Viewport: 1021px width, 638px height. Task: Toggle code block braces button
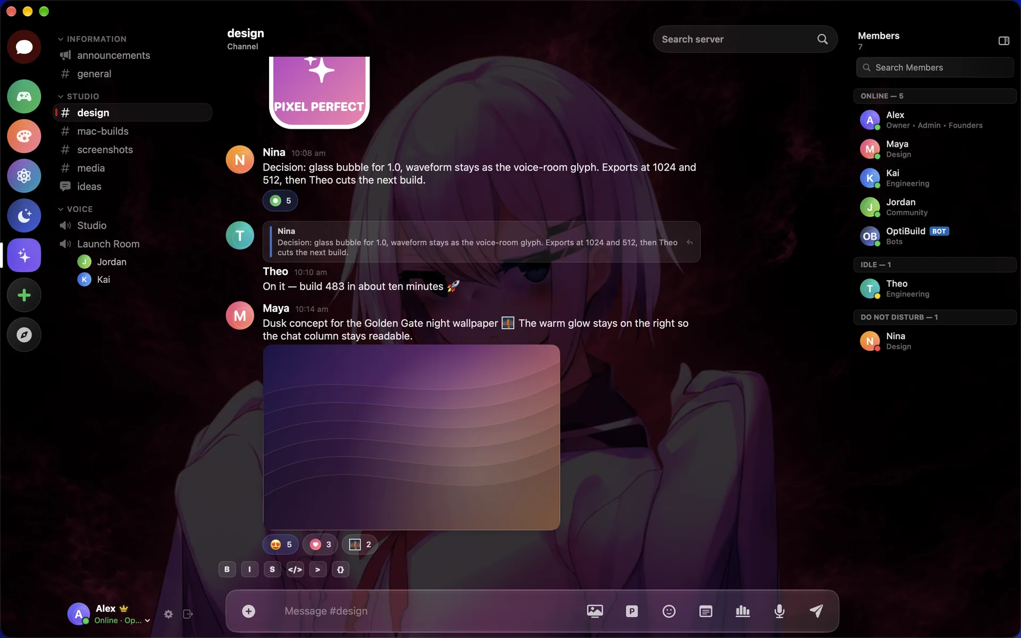(340, 569)
